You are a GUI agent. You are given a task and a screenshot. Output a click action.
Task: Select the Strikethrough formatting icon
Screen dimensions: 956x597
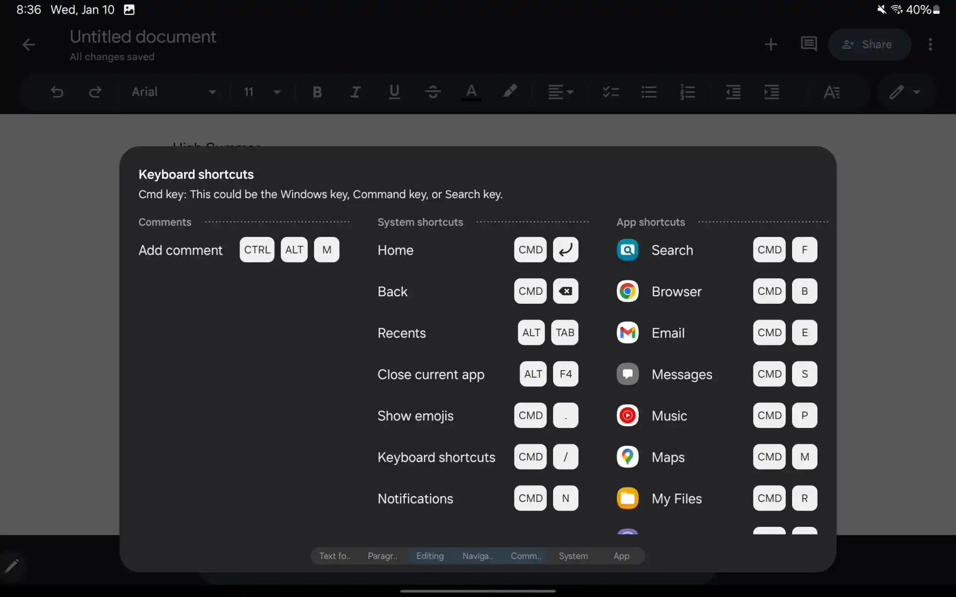[432, 91]
